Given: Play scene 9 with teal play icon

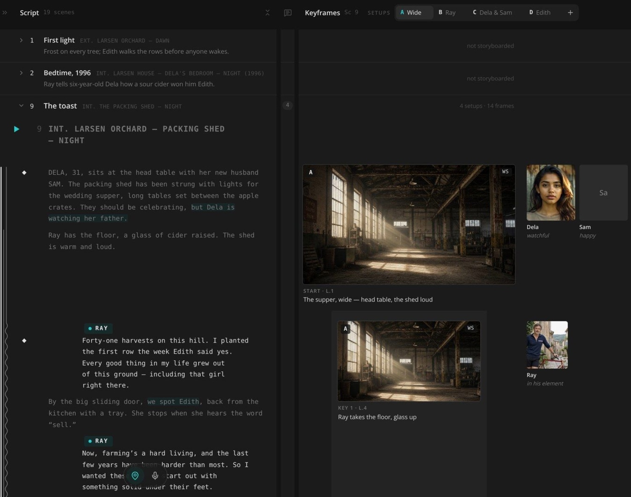Looking at the screenshot, I should pyautogui.click(x=16, y=129).
